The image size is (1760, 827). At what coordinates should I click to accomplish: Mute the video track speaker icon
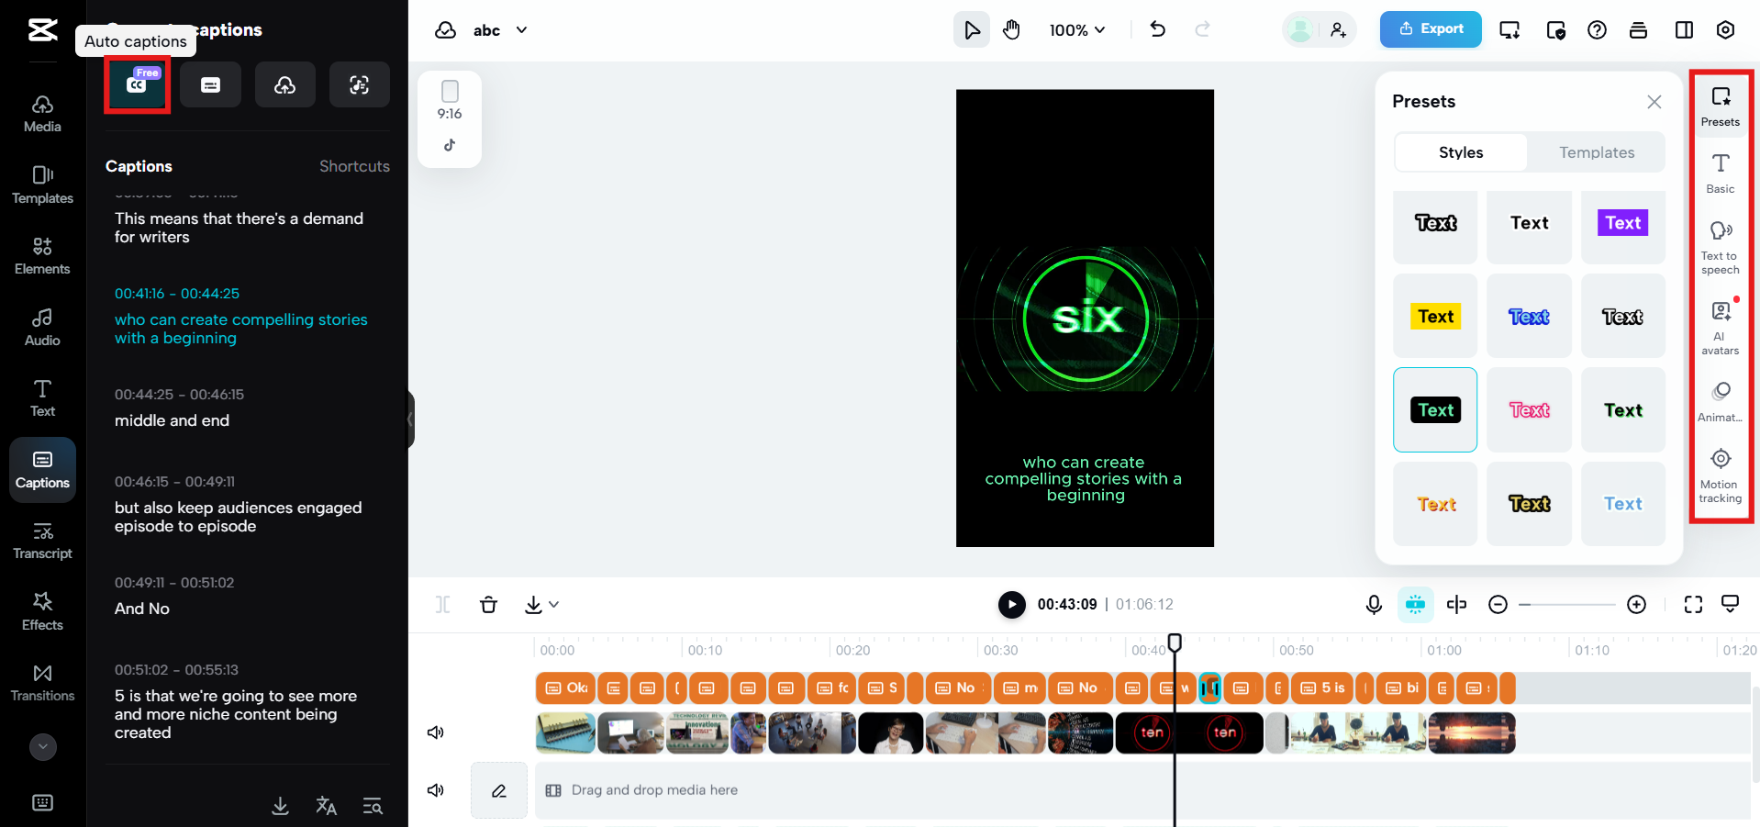point(436,732)
